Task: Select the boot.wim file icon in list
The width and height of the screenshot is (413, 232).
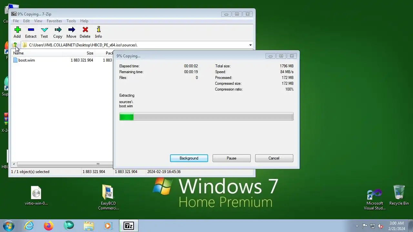Action: 15,60
